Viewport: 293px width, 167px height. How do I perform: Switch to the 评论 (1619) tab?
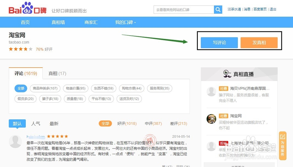point(26,73)
